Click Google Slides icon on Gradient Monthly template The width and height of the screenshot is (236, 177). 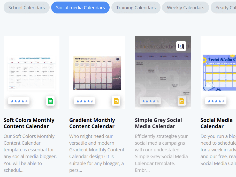coord(116,101)
